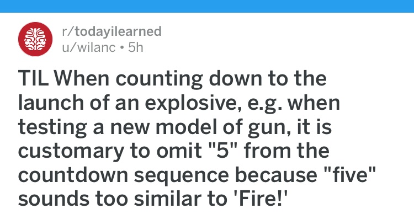Viewport: 414px width, 214px height.
Task: Open the post titled TIL When counting down
Action: [197, 138]
